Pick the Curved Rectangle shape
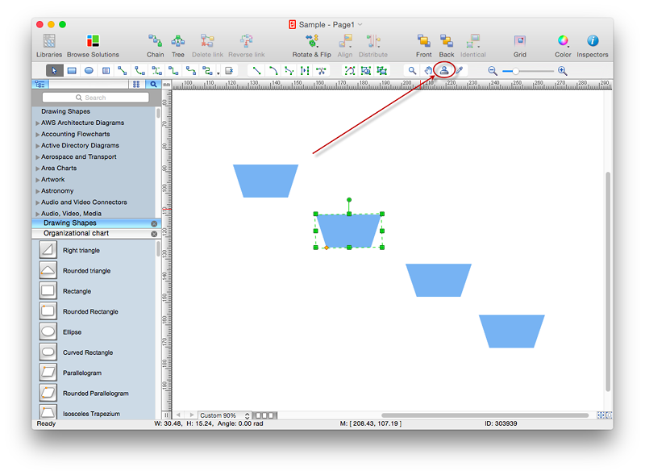This screenshot has width=645, height=475. pos(48,352)
